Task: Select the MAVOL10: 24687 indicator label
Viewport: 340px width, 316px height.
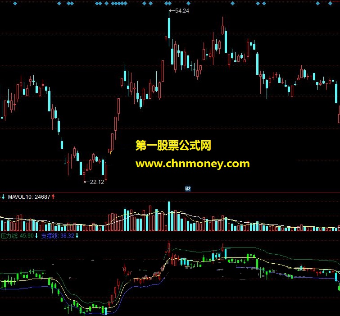Action: (x=29, y=197)
